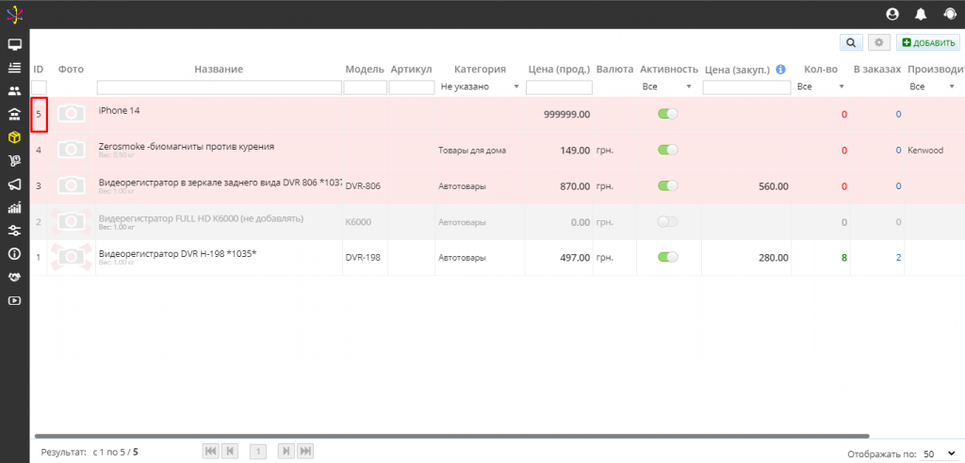Open the people/clients sidebar icon
The height and width of the screenshot is (463, 965).
[x=15, y=91]
